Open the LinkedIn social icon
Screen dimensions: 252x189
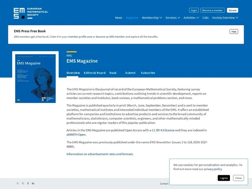coord(33,183)
